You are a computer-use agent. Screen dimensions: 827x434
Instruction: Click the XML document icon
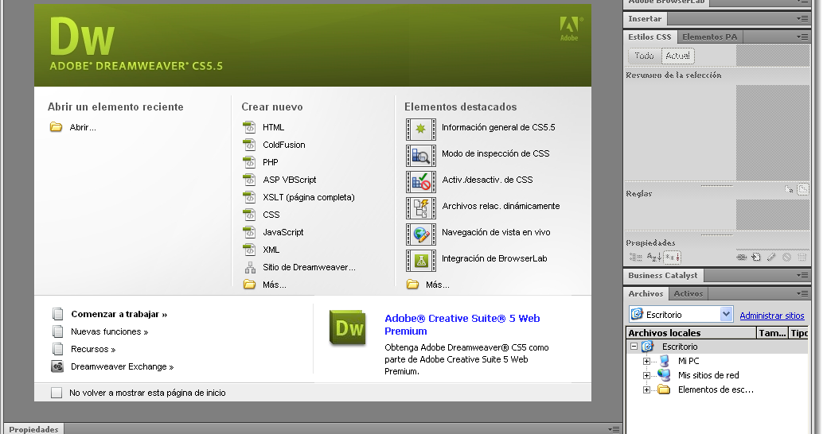249,249
